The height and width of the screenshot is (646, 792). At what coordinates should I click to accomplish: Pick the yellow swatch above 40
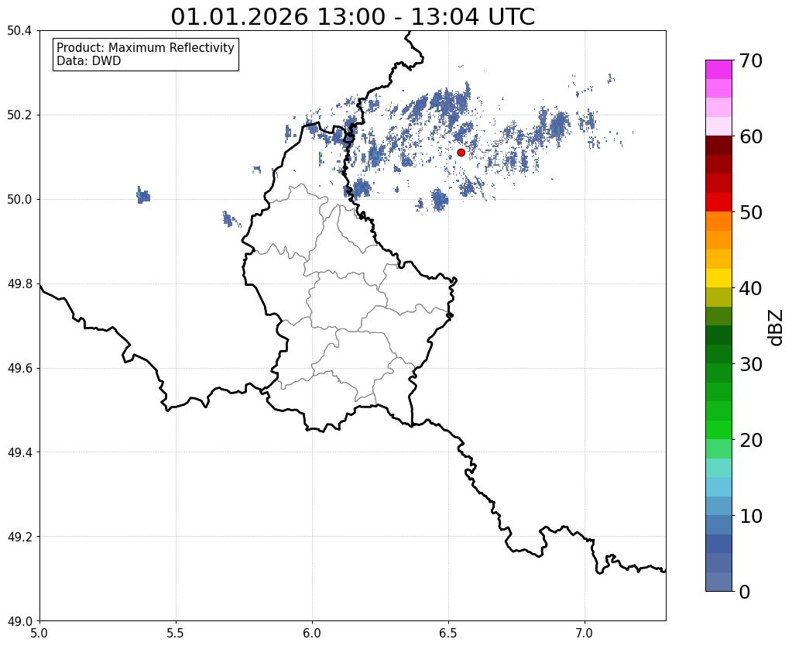point(718,278)
